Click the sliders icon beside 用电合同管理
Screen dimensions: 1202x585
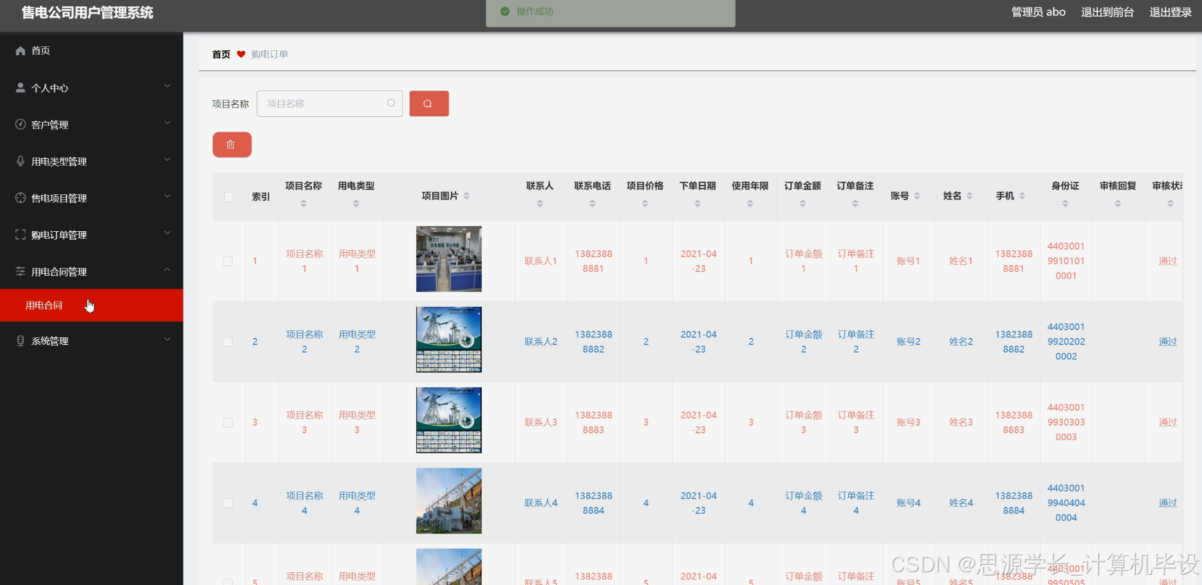(20, 271)
